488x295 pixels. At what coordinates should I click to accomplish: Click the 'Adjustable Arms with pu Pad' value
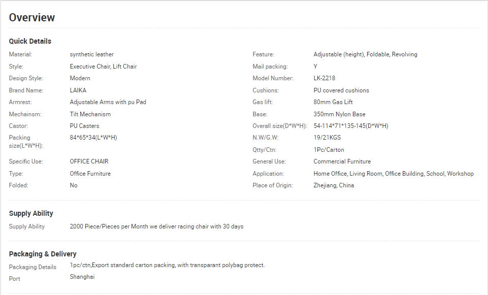tap(108, 102)
